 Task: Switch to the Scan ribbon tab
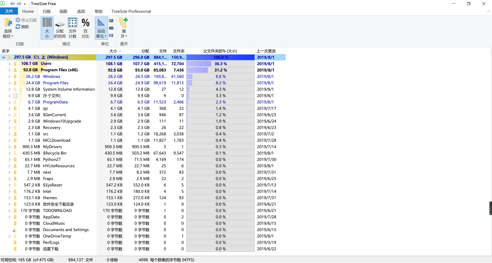coord(46,11)
